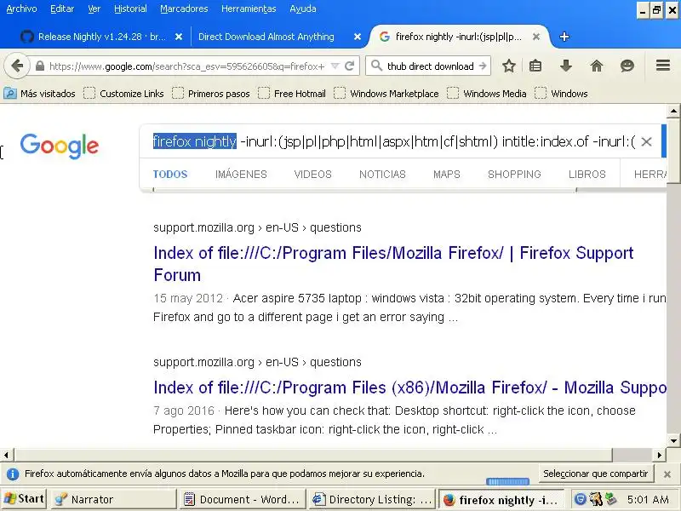Click vertical scrollbar down arrow
This screenshot has width=681, height=511.
[673, 440]
